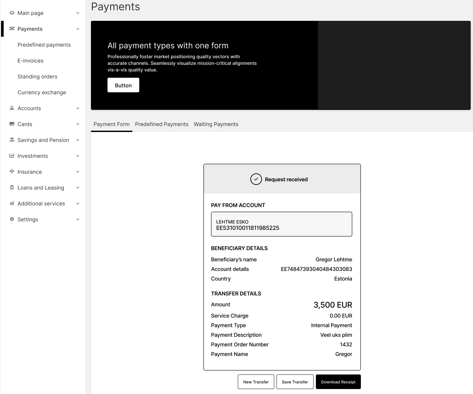
Task: Click the 'All payment types with one form' headline
Action: [x=168, y=45]
